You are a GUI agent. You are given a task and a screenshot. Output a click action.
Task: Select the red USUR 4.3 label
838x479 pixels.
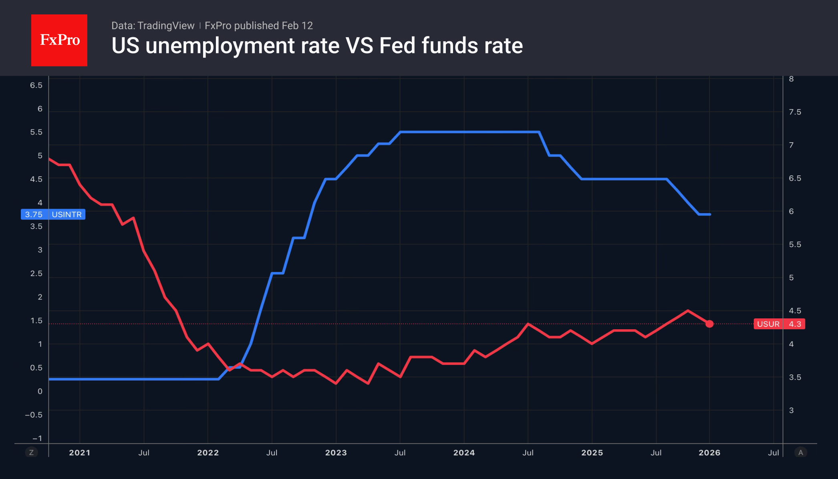click(x=779, y=324)
